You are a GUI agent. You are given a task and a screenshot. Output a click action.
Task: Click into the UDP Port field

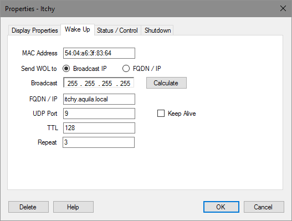99,114
